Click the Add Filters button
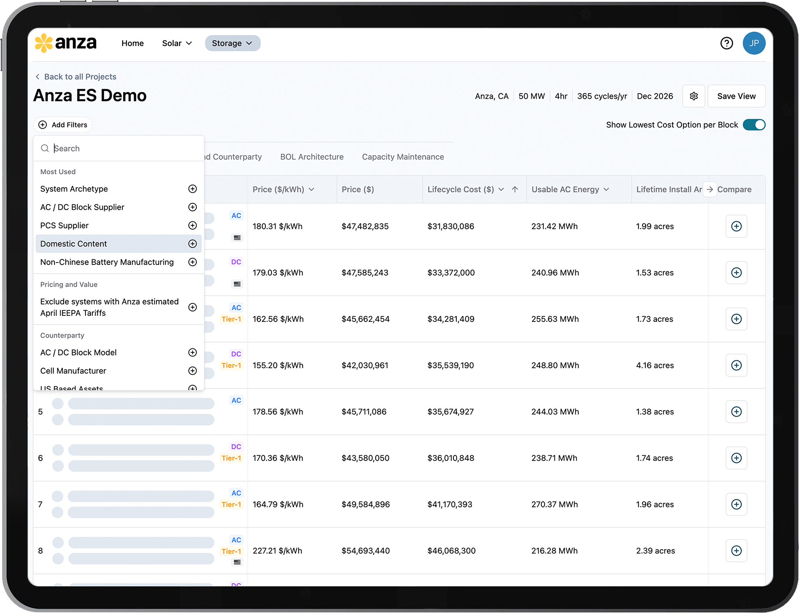 (63, 125)
